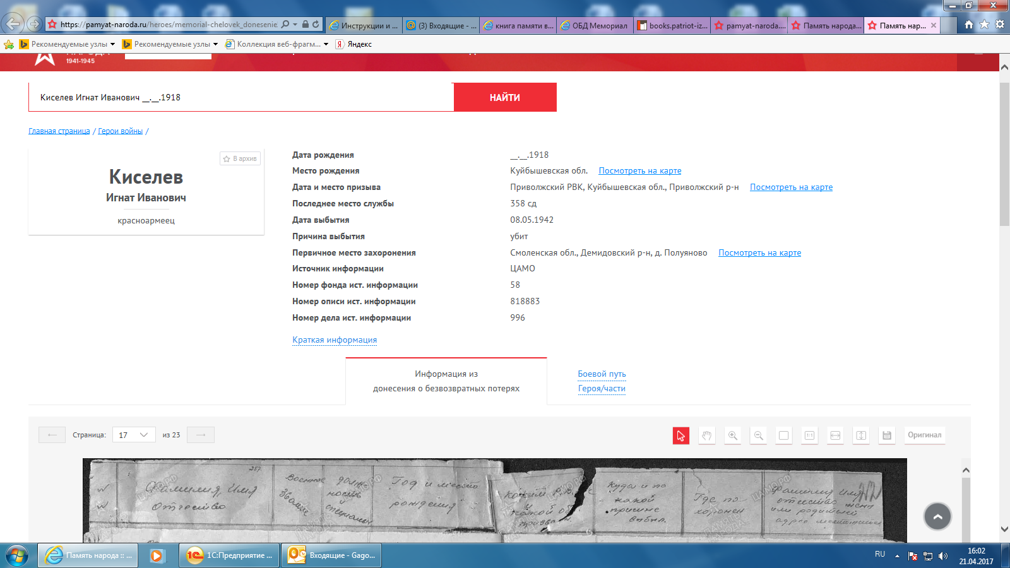Expand first 'Рекомендуемые узлы' favorites dropdown
The height and width of the screenshot is (568, 1010).
tap(112, 44)
